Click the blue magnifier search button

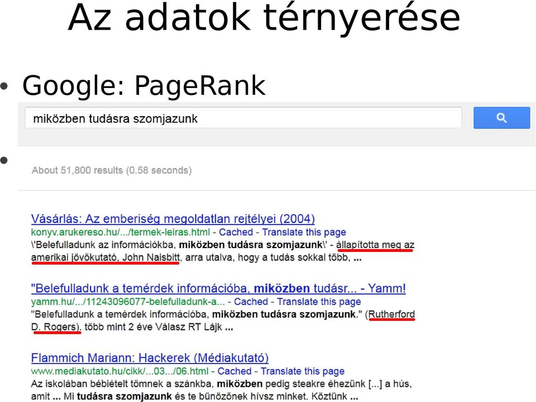[501, 118]
